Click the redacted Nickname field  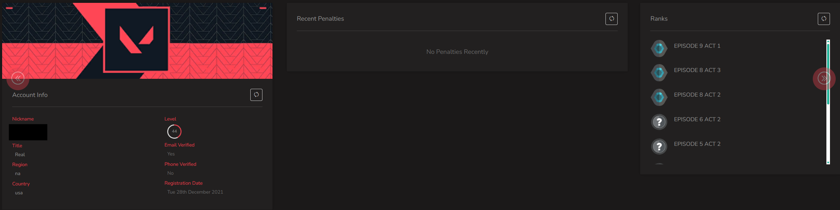tap(28, 132)
